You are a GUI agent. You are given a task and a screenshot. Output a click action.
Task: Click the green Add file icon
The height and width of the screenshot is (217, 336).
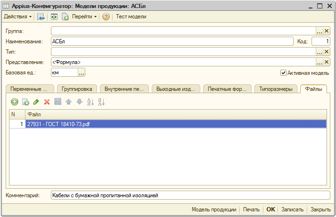(15, 102)
